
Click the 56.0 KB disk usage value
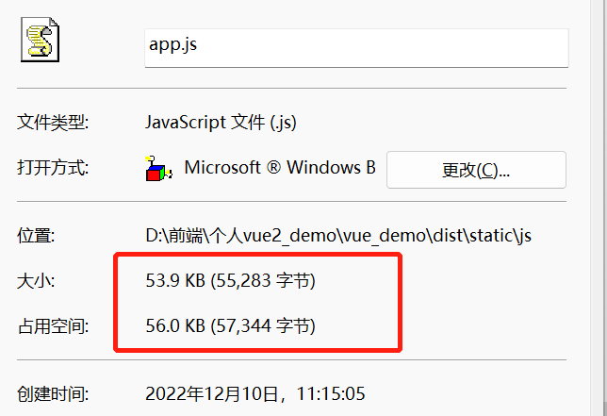click(x=175, y=325)
